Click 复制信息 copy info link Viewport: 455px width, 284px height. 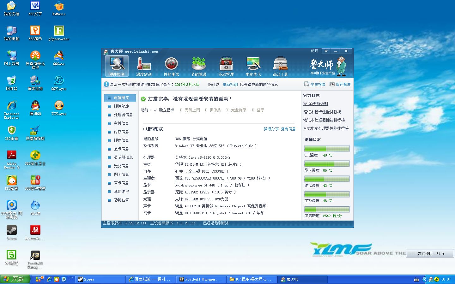(x=288, y=129)
